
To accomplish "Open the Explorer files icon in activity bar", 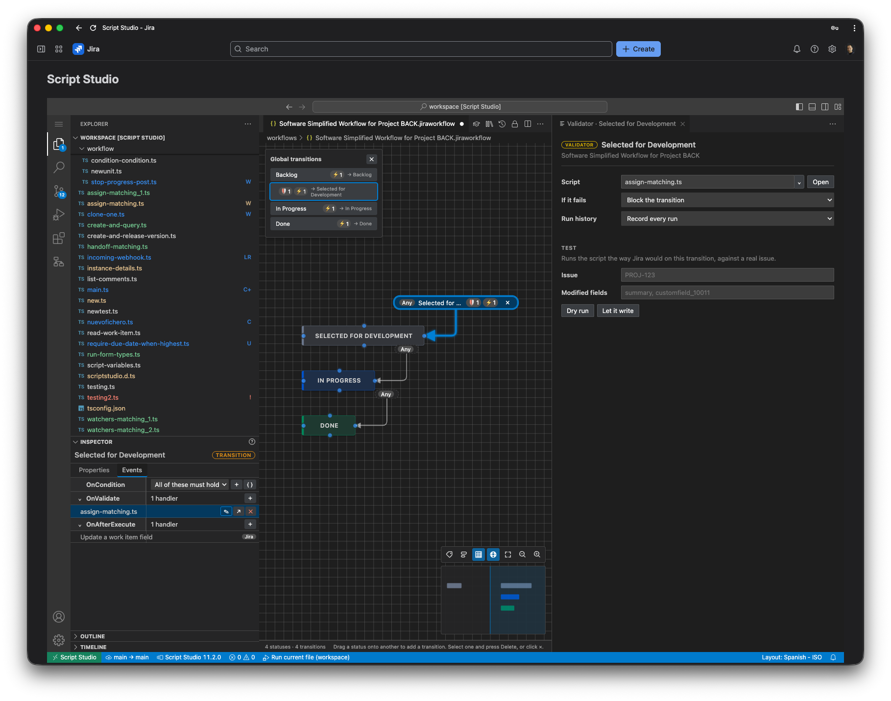I will [x=59, y=144].
